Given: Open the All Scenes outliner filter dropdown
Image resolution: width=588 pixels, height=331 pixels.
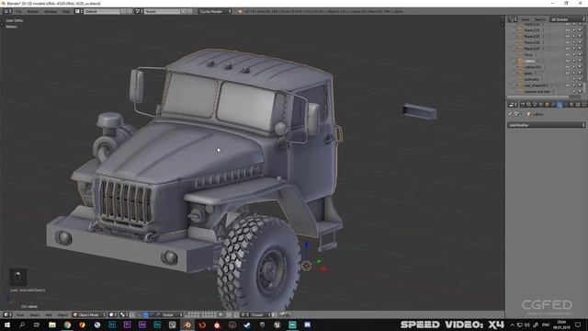Looking at the screenshot, I should (x=568, y=19).
